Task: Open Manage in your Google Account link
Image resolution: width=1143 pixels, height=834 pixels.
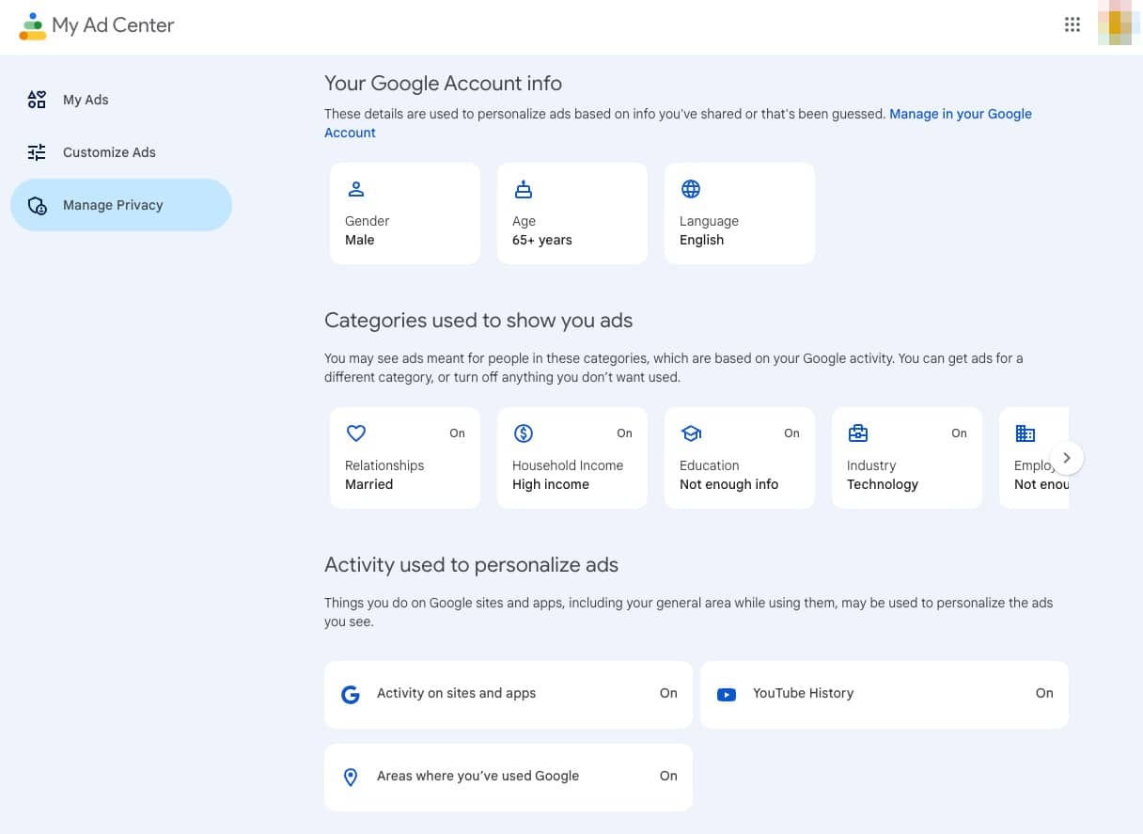Action: 678,123
